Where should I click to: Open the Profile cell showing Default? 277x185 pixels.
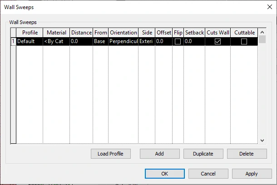click(30, 41)
